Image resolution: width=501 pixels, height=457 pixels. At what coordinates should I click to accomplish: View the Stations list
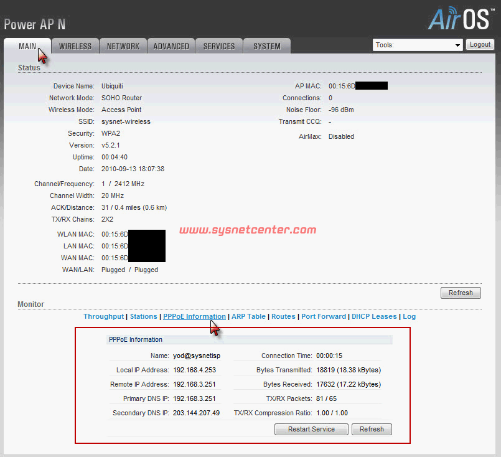click(143, 316)
